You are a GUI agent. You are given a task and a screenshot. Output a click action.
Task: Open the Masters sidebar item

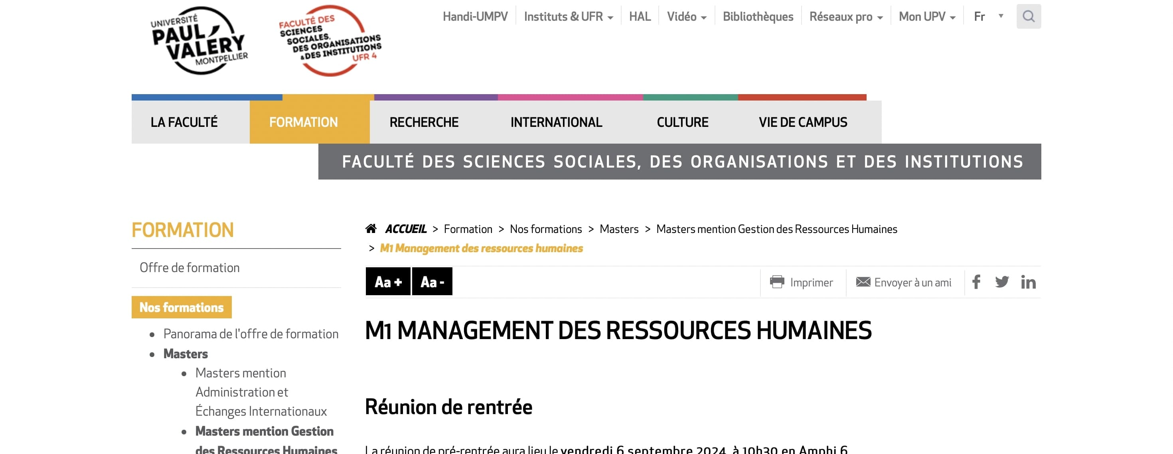point(186,354)
